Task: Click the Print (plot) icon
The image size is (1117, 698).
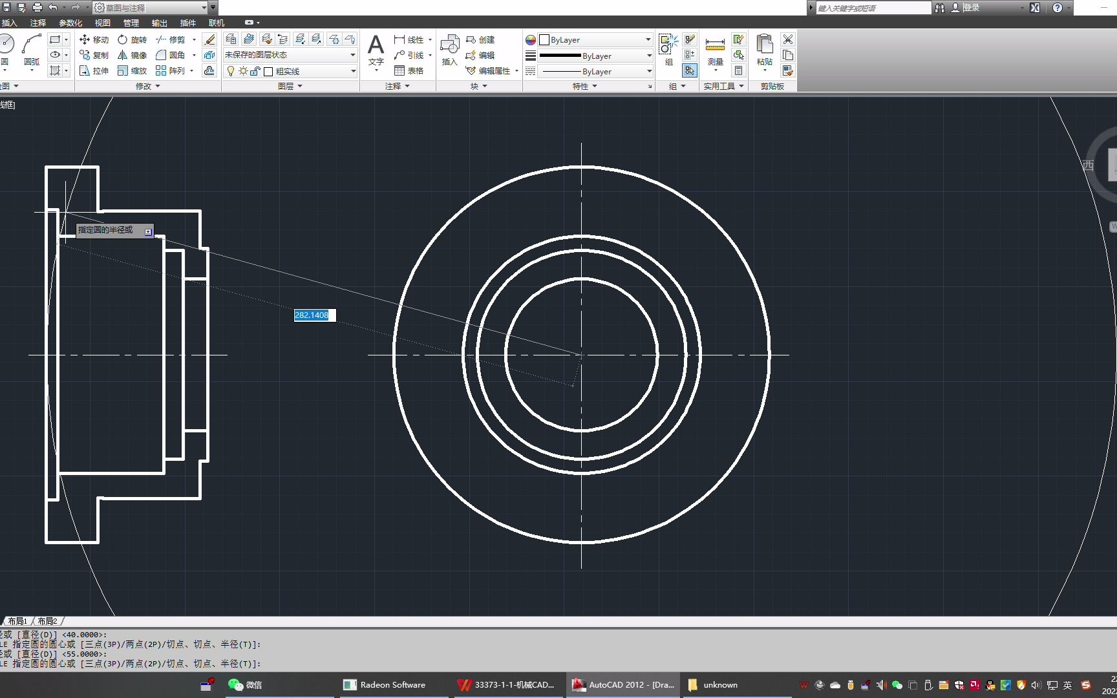Action: 37,7
